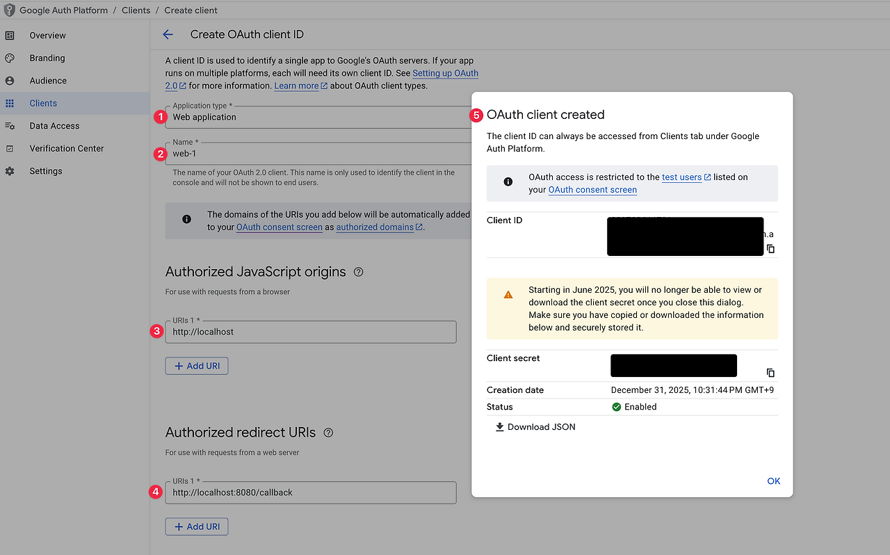Click the Client ID label in the dialog
The image size is (890, 555).
(505, 220)
